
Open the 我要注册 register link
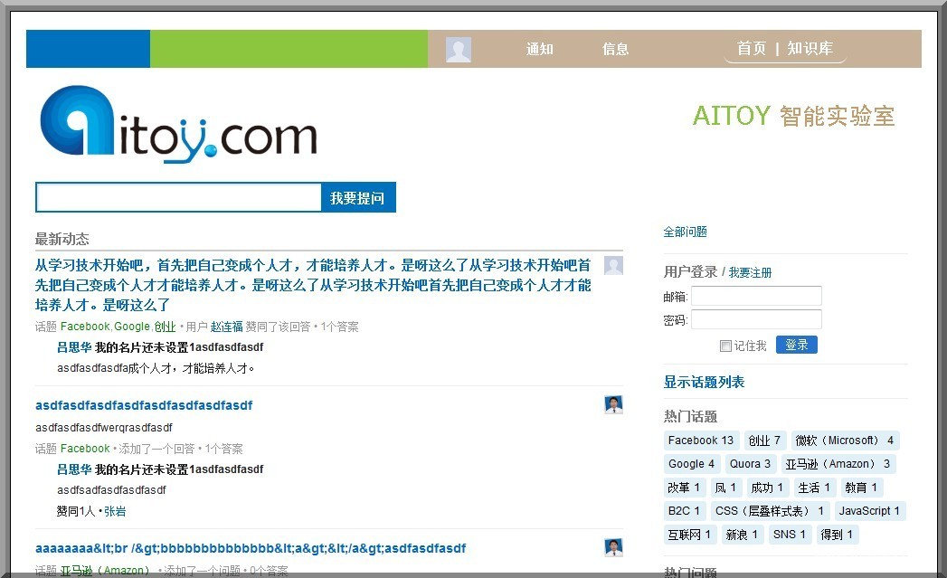pos(751,272)
